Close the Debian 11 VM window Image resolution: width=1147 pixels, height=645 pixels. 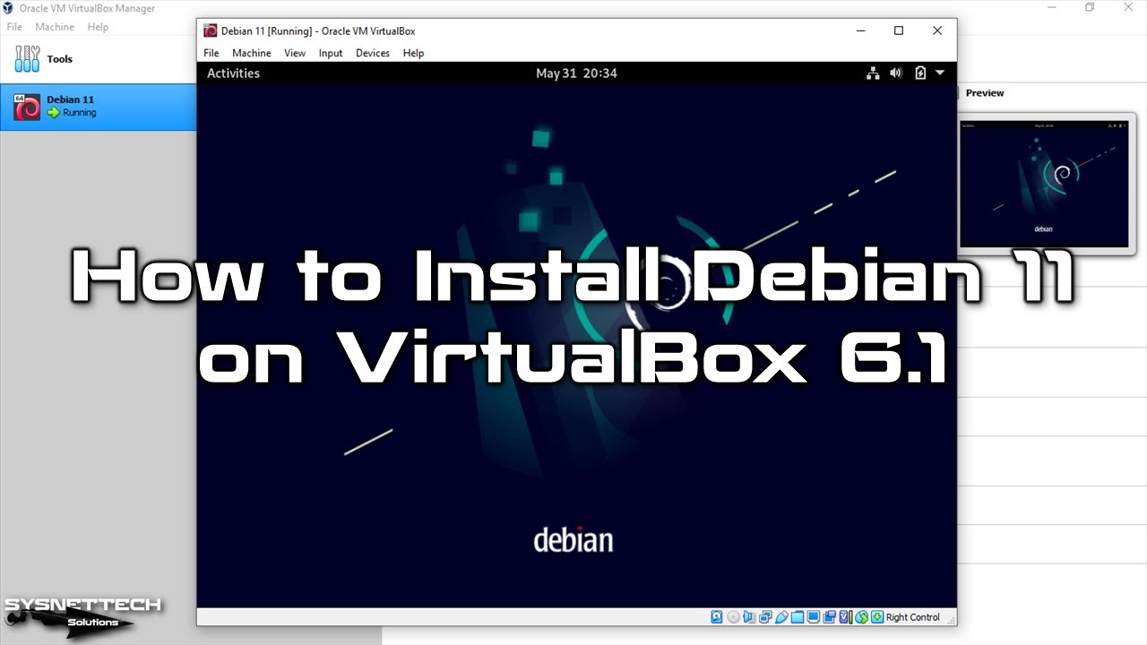937,30
